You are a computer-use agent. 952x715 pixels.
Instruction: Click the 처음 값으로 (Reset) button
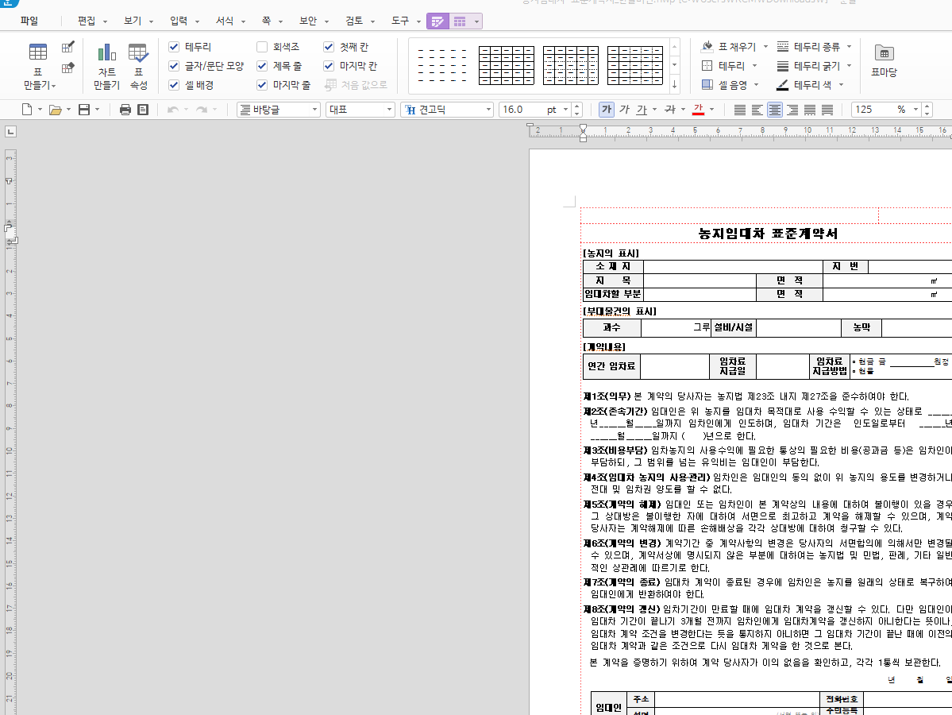(x=357, y=85)
